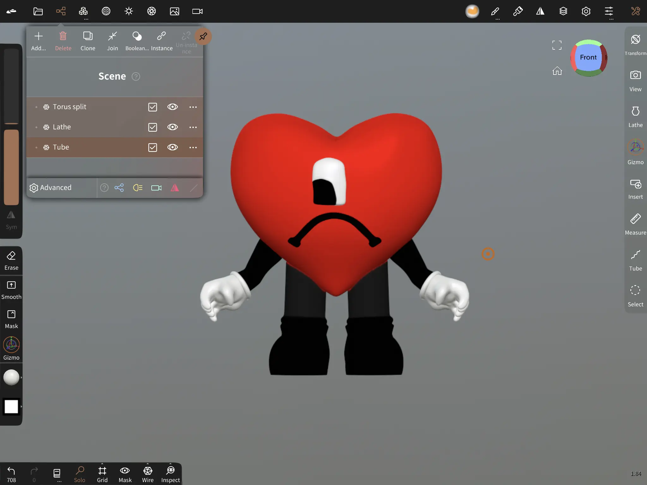Screen dimensions: 647x485
Task: Hide the Tube object
Action: click(172, 147)
